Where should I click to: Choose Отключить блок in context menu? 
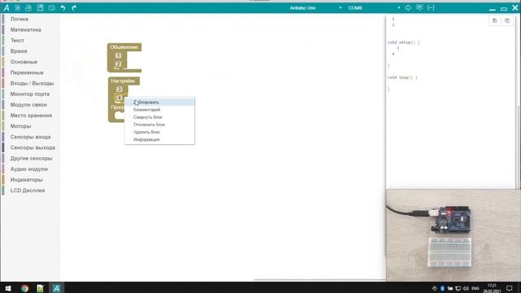pos(160,125)
